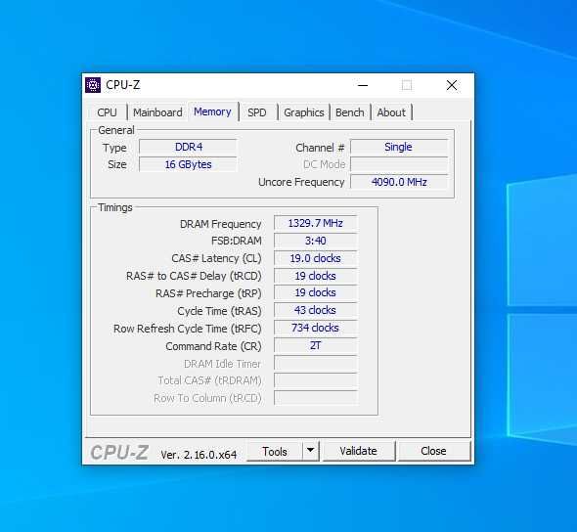This screenshot has width=577, height=532.
Task: Click the Validate button
Action: click(x=358, y=451)
